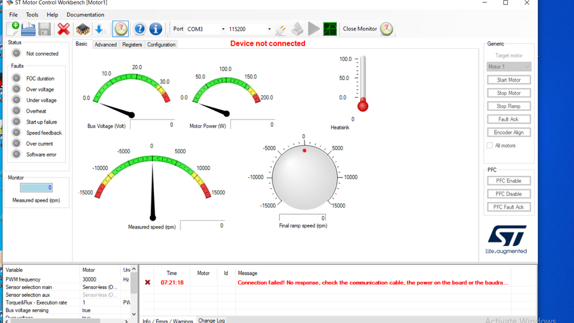This screenshot has height=323, width=574.
Task: Click the Stop Motor button
Action: 508,93
